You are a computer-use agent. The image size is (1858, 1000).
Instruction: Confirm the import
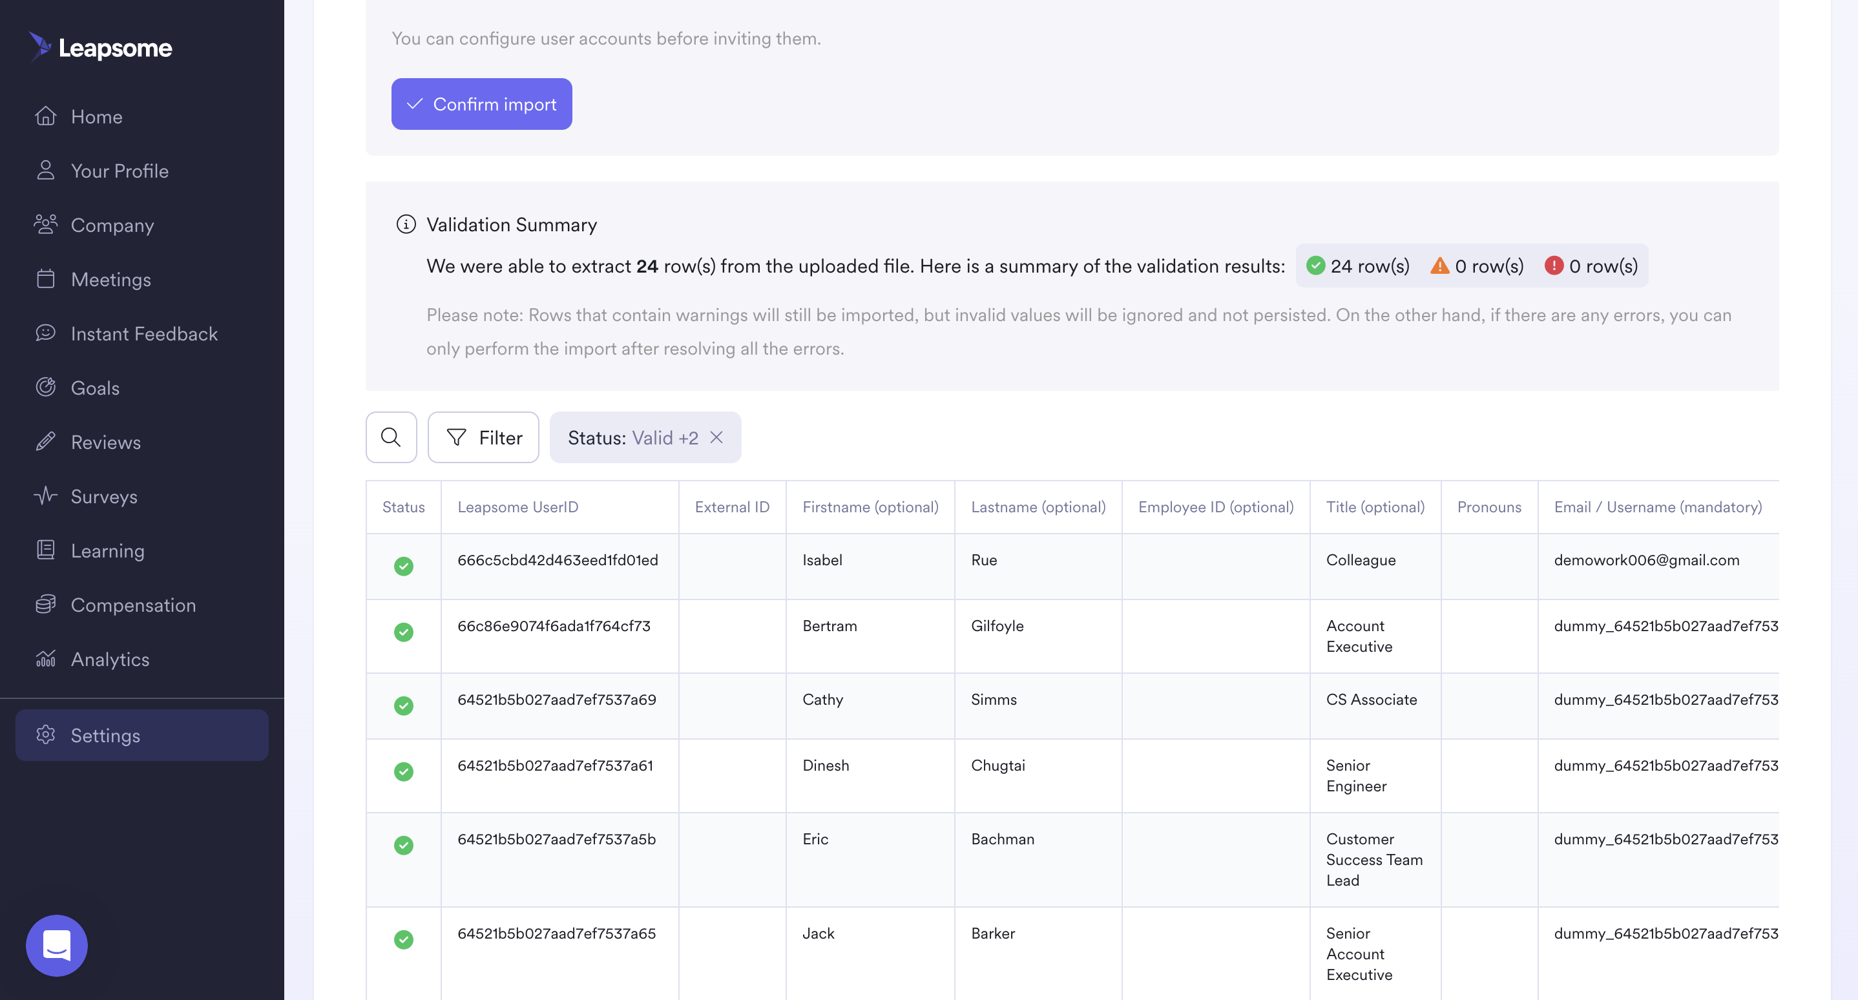pyautogui.click(x=482, y=104)
